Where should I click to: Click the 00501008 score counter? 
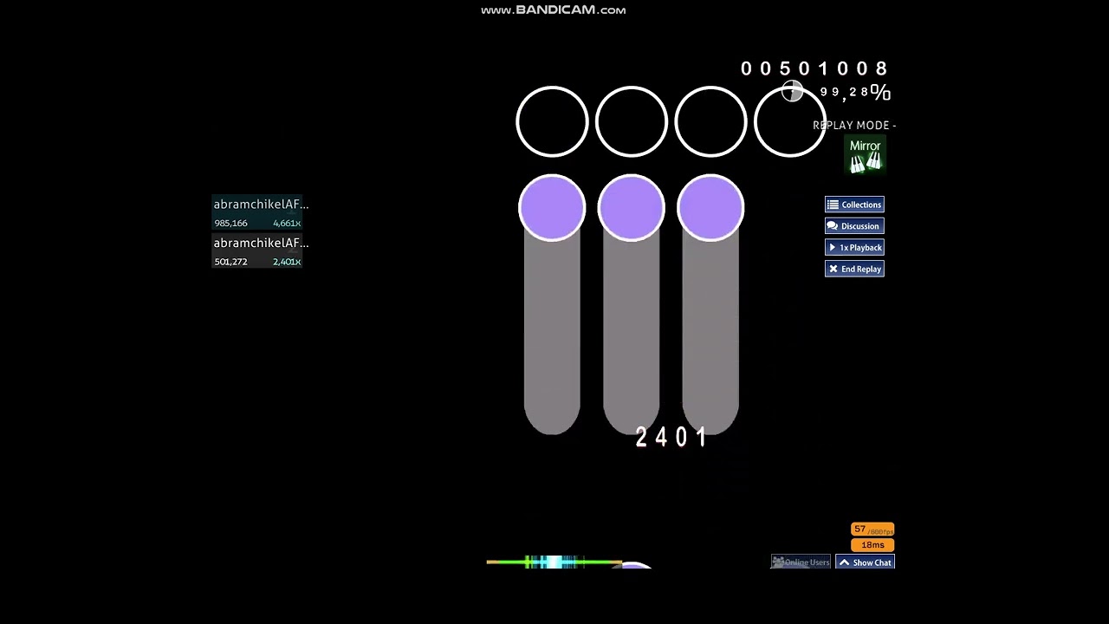click(814, 68)
